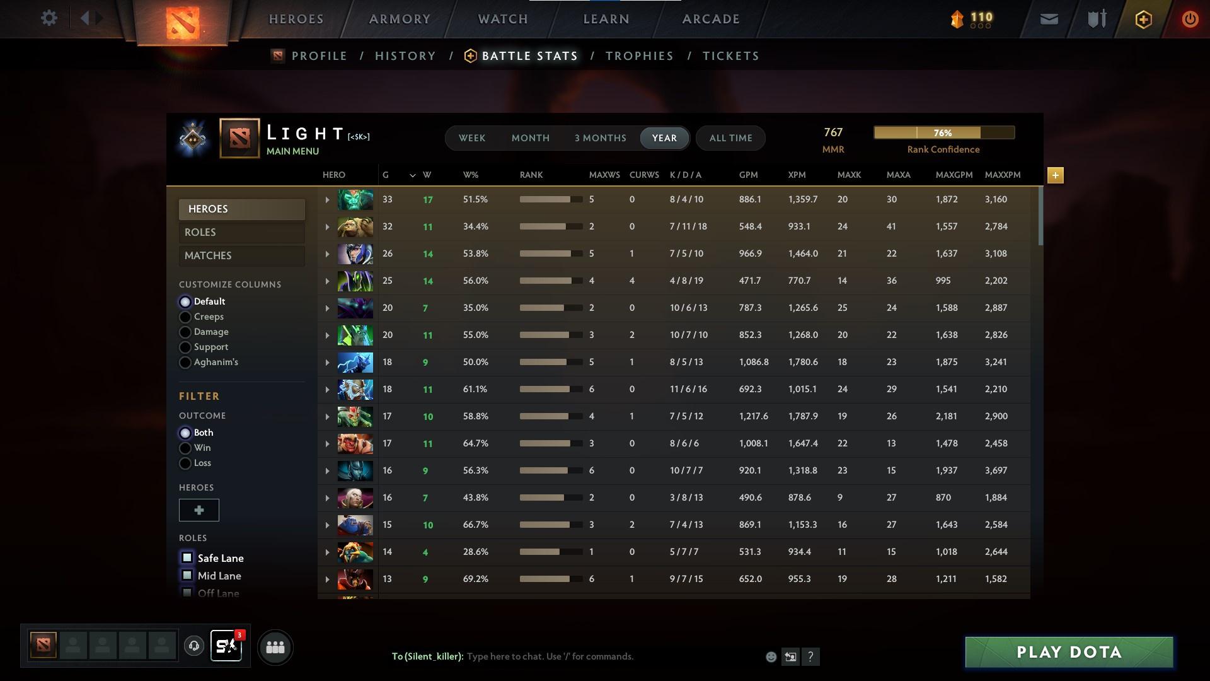Image resolution: width=1210 pixels, height=681 pixels.
Task: Click the Rank Confidence progress bar
Action: (943, 132)
